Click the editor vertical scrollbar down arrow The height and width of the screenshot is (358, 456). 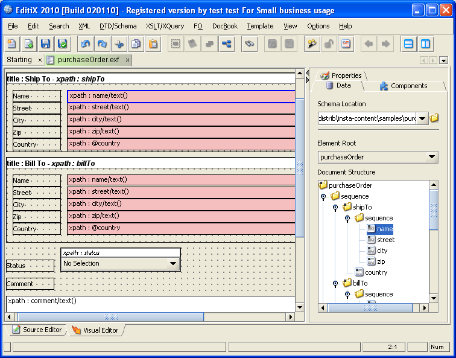point(300,307)
